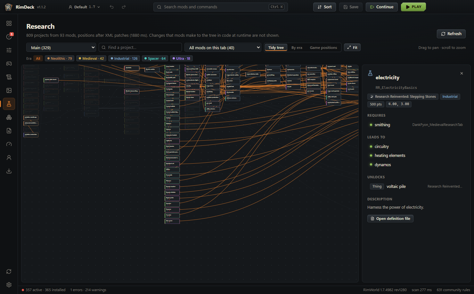Image resolution: width=474 pixels, height=294 pixels.
Task: Open the gamepad icon in sidebar
Action: [9, 64]
